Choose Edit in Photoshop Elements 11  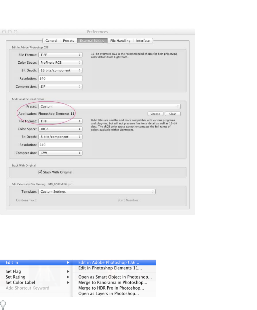pyautogui.click(x=114, y=268)
